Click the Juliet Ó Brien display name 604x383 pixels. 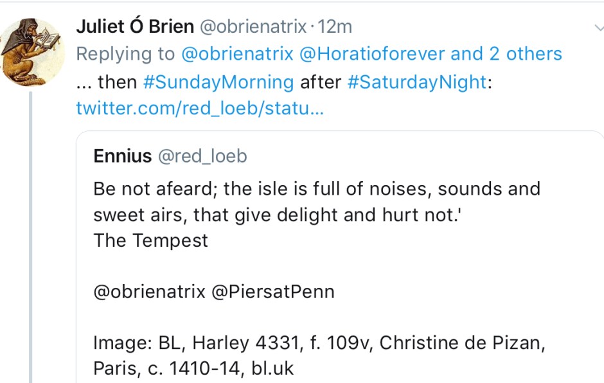136,27
